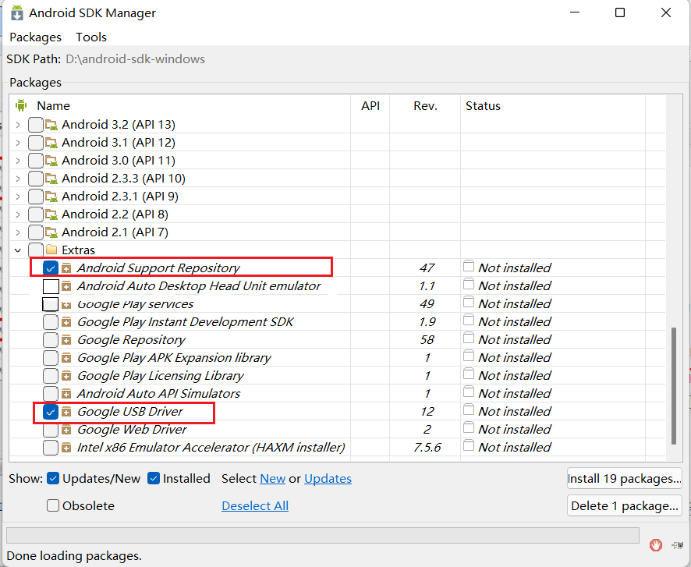This screenshot has height=567, width=691.
Task: Check the Google Repository checkbox
Action: (51, 340)
